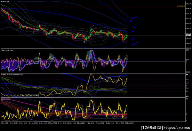192x131 pixels.
Task: Click the 8 Dec 09:00 time label
Action: pyautogui.click(x=100, y=123)
